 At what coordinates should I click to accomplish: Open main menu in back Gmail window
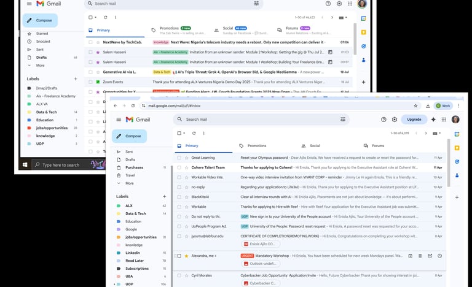tap(29, 4)
